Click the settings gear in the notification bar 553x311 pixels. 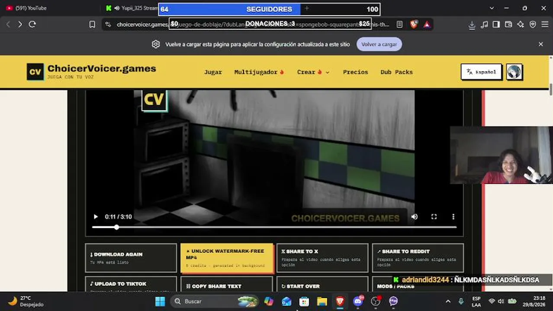pos(156,44)
